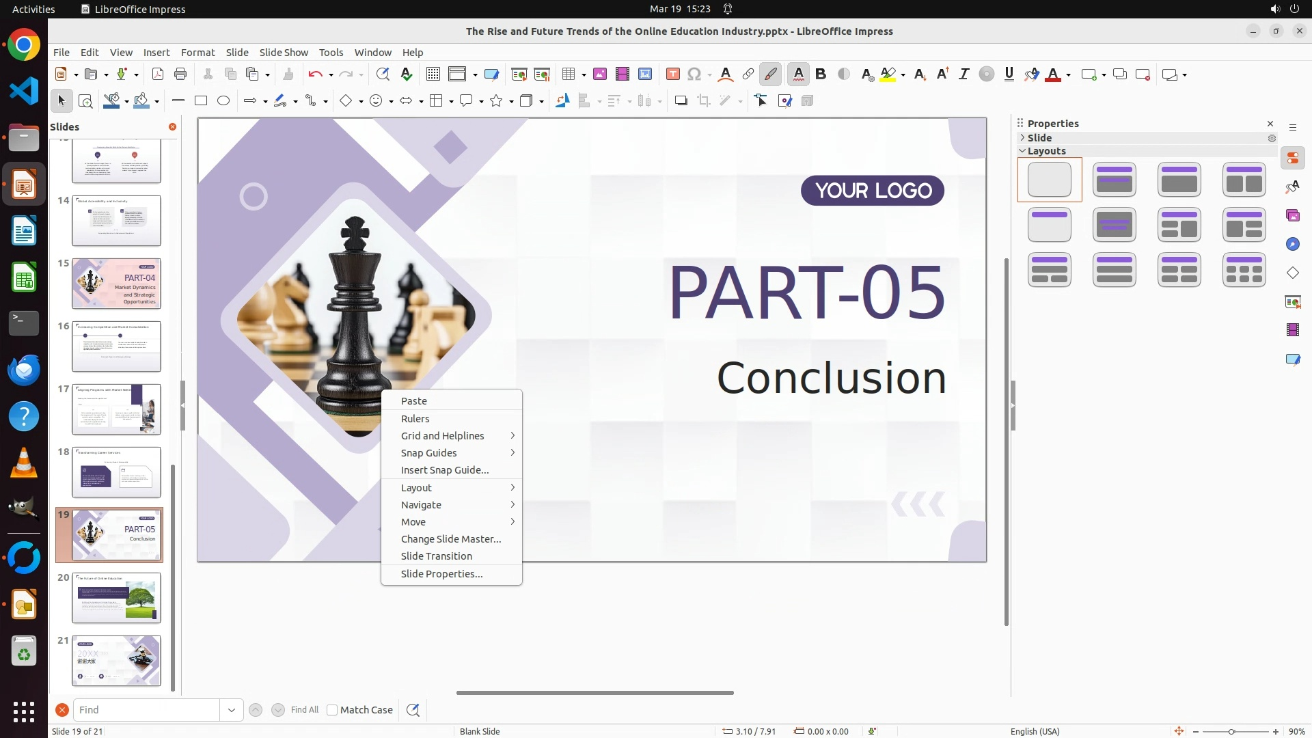Click the Crop Image icon
The width and height of the screenshot is (1312, 738).
point(703,101)
